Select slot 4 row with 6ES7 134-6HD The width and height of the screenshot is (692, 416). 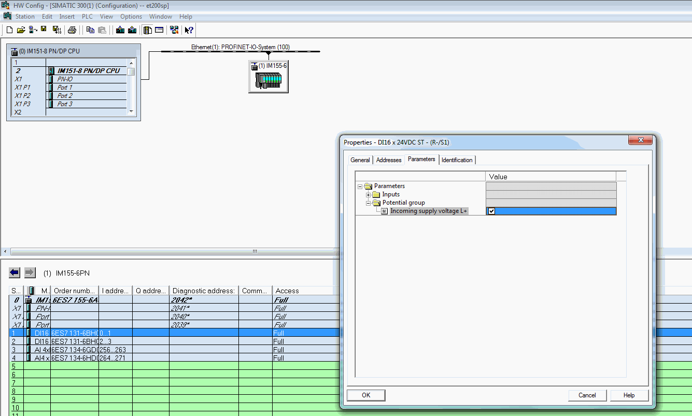point(174,358)
